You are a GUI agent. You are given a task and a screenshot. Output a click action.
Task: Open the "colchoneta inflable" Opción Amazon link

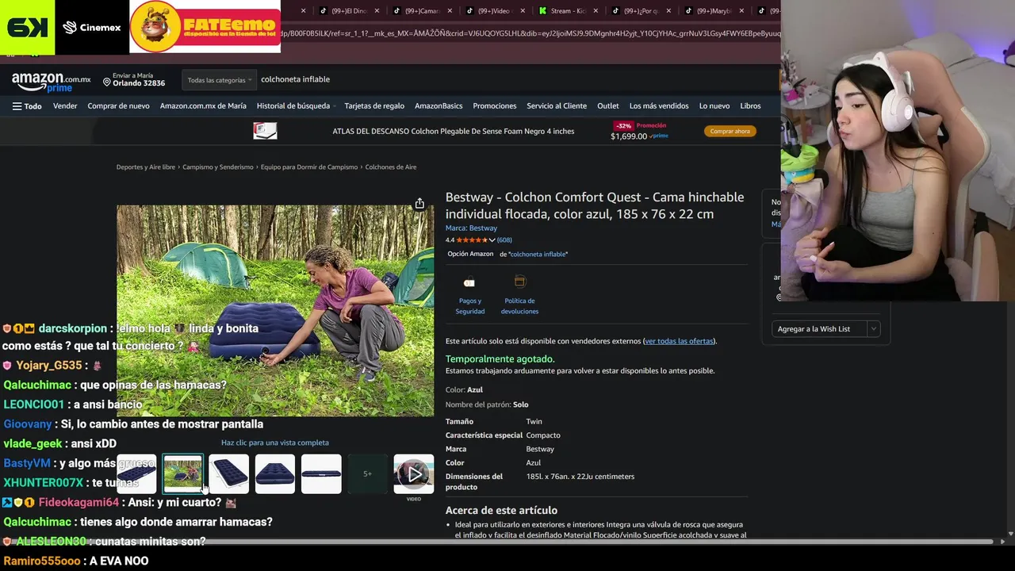(x=538, y=254)
